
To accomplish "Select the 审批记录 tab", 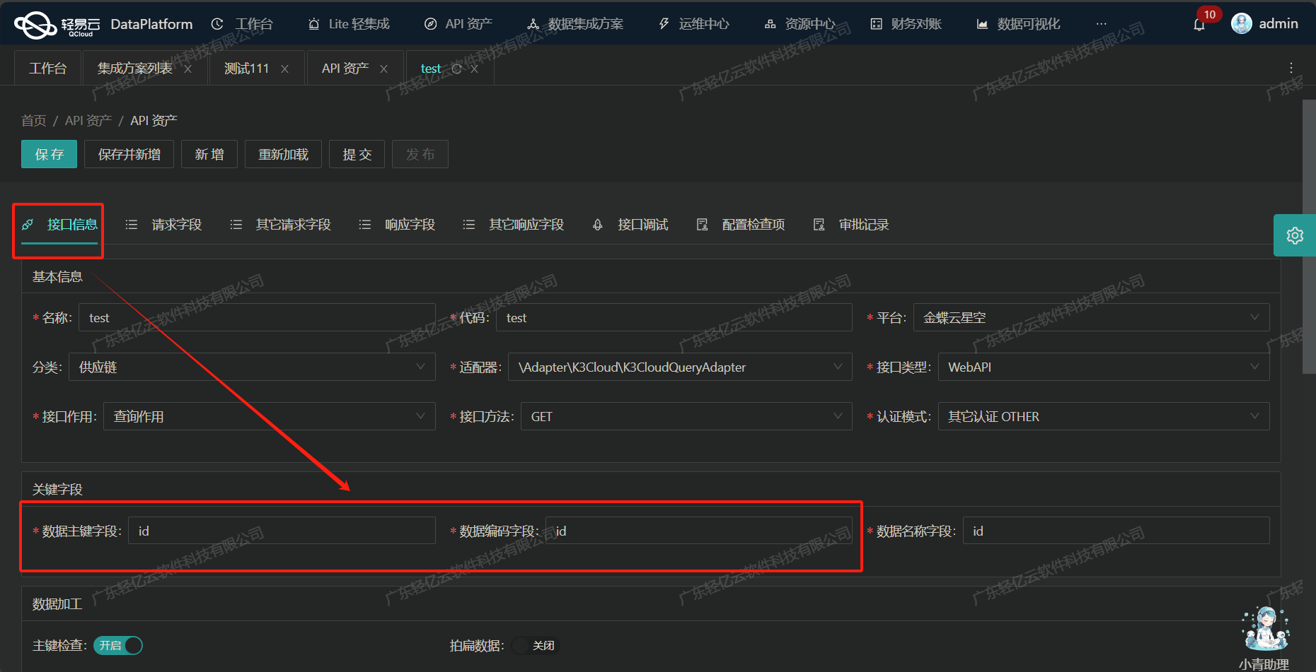I will pyautogui.click(x=851, y=225).
